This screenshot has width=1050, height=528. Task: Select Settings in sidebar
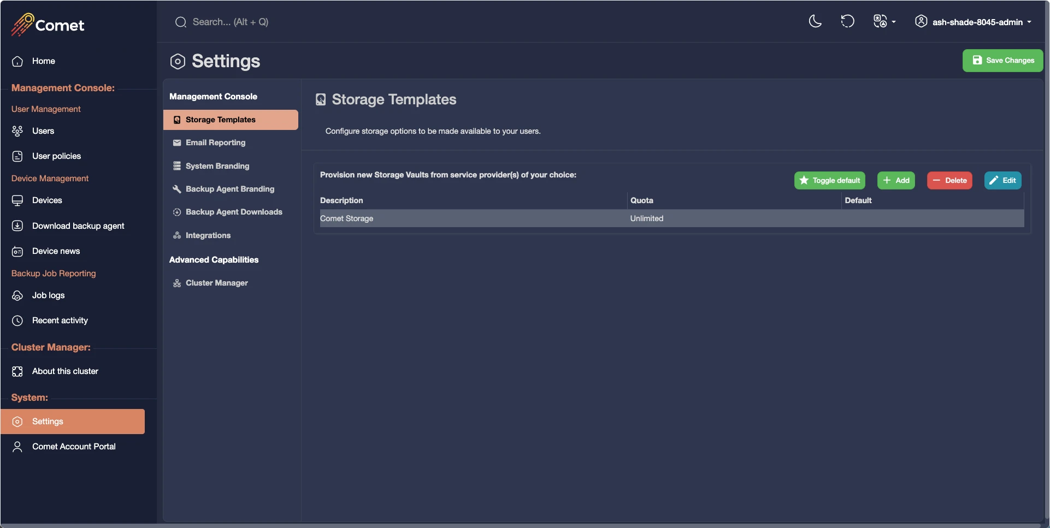[x=73, y=422]
